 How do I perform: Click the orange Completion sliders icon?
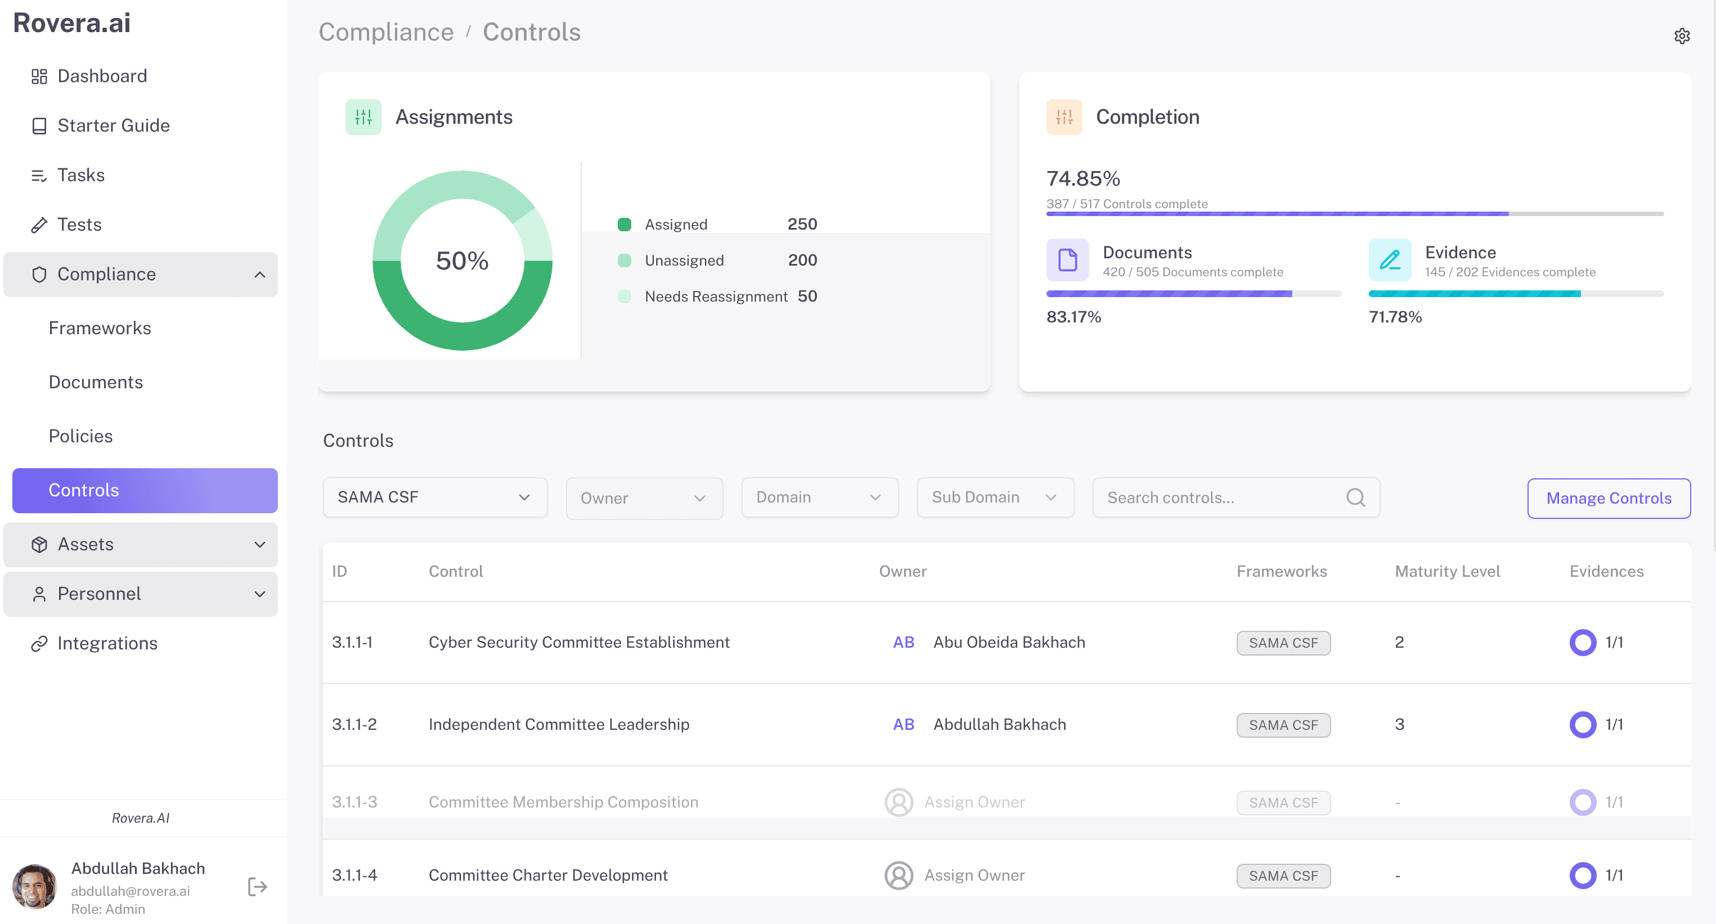[1064, 117]
